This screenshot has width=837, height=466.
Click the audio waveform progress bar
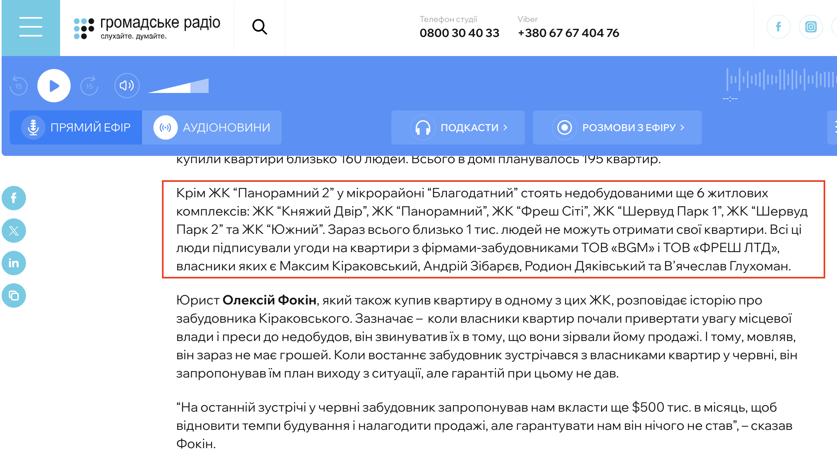[781, 80]
